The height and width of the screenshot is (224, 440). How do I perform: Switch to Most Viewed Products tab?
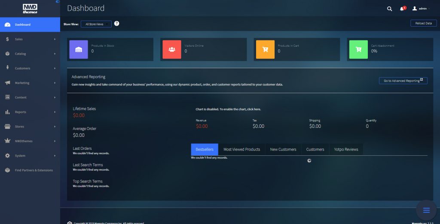[x=241, y=149]
